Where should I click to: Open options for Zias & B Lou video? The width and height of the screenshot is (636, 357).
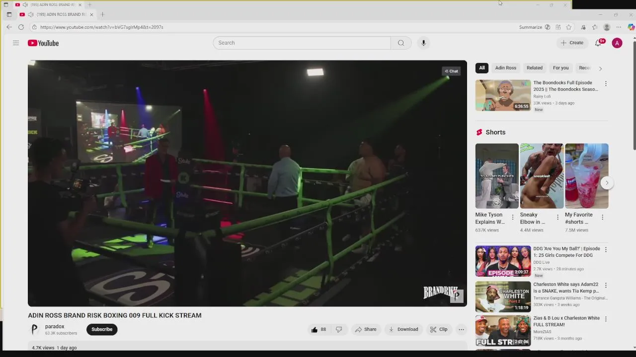[x=606, y=319]
